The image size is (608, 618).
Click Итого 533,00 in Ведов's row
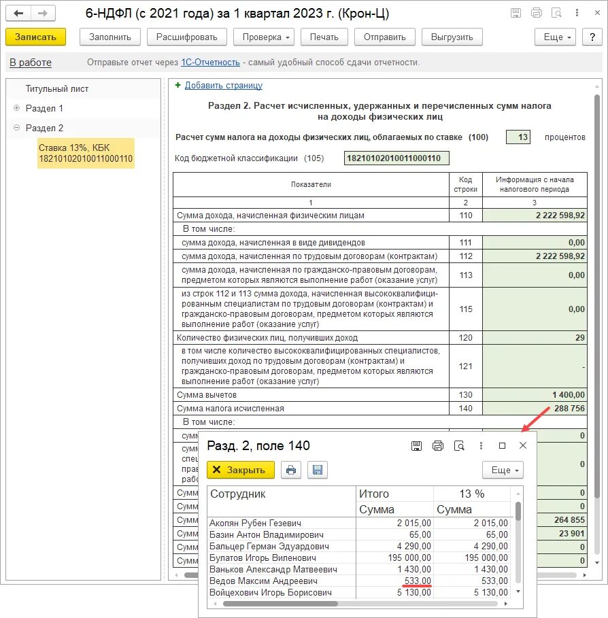[x=394, y=581]
